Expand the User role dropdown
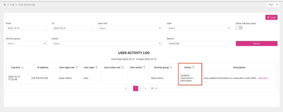 click(x=130, y=28)
